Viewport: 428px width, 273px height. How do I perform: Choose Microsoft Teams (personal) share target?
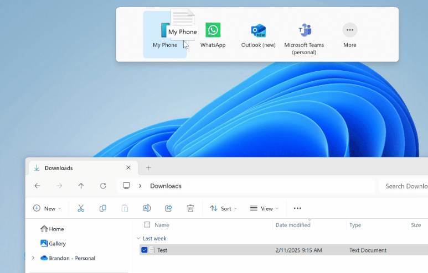(x=304, y=39)
